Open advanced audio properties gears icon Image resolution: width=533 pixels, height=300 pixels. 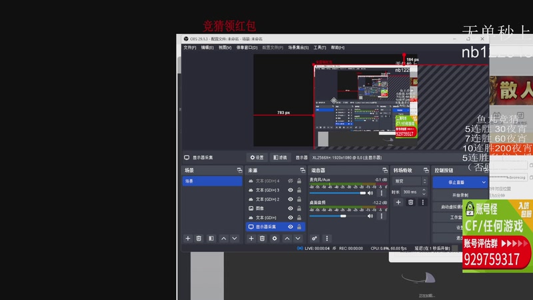(x=314, y=239)
